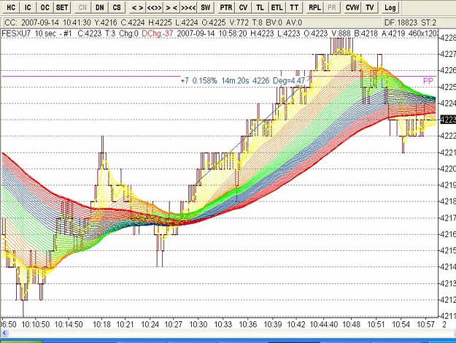Click the DN toolbar button
Image resolution: width=456 pixels, height=343 pixels.
pyautogui.click(x=99, y=7)
